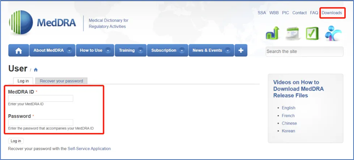Click the 'Enter your MedDRA ID' hint text

(26, 104)
